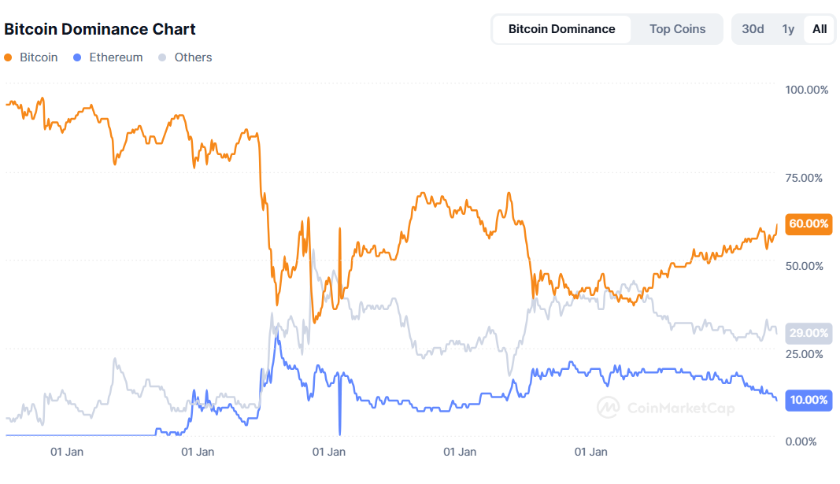Select the All time range
The image size is (840, 484).
coord(820,29)
